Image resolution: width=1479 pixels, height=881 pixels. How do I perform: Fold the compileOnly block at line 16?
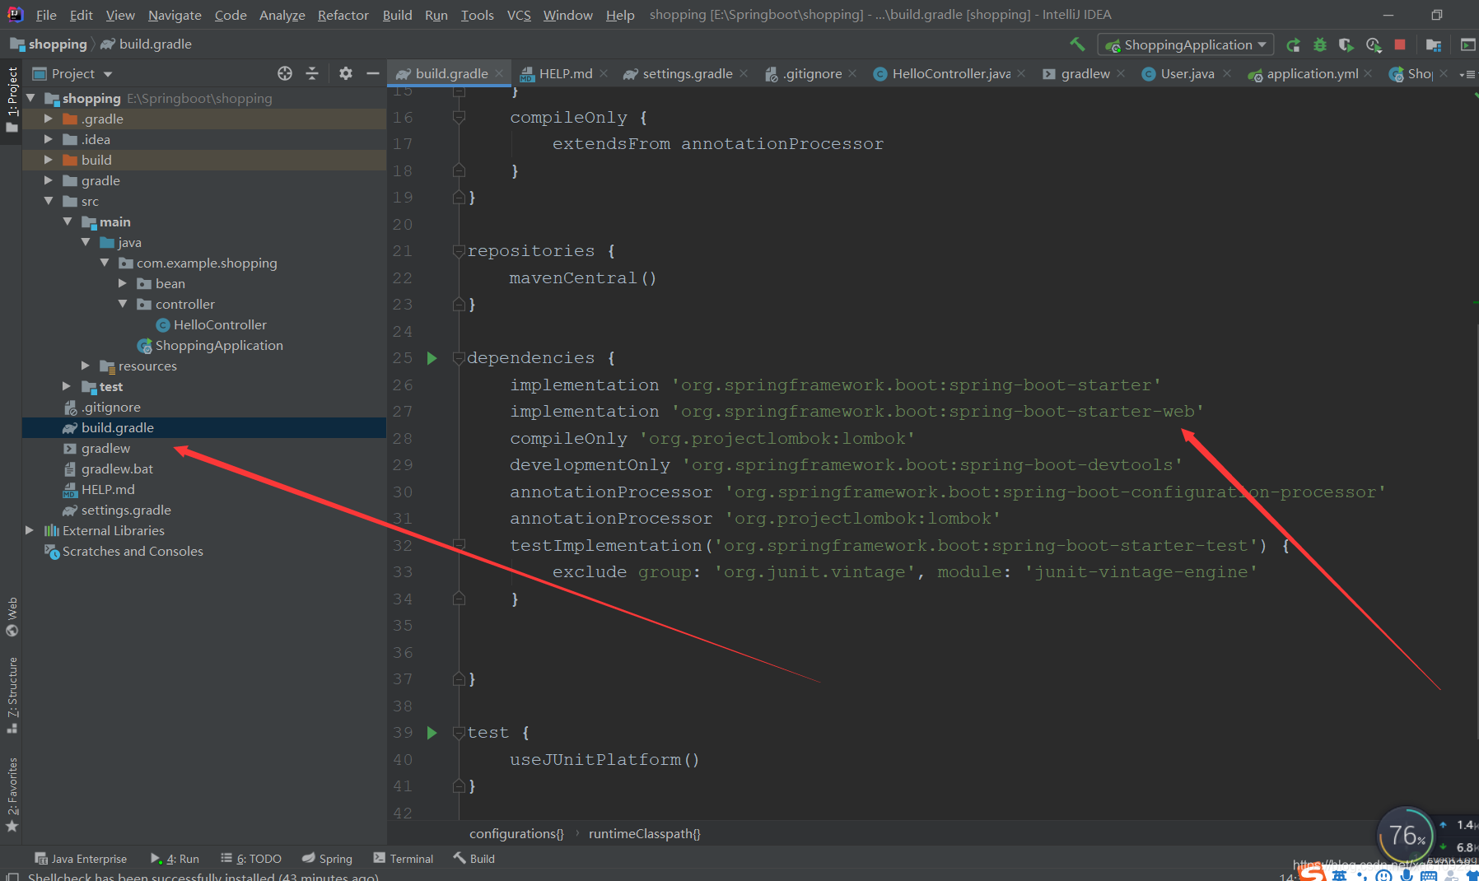[460, 118]
